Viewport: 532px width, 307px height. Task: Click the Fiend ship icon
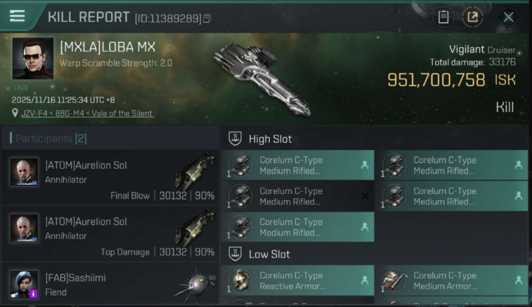(196, 284)
